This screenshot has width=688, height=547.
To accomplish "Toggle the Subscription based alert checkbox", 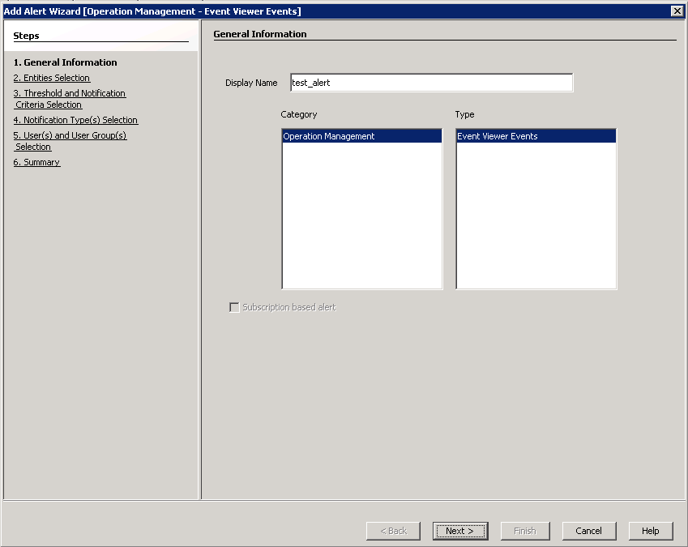I will [235, 307].
